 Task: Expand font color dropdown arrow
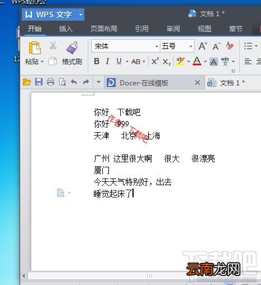tap(205, 61)
